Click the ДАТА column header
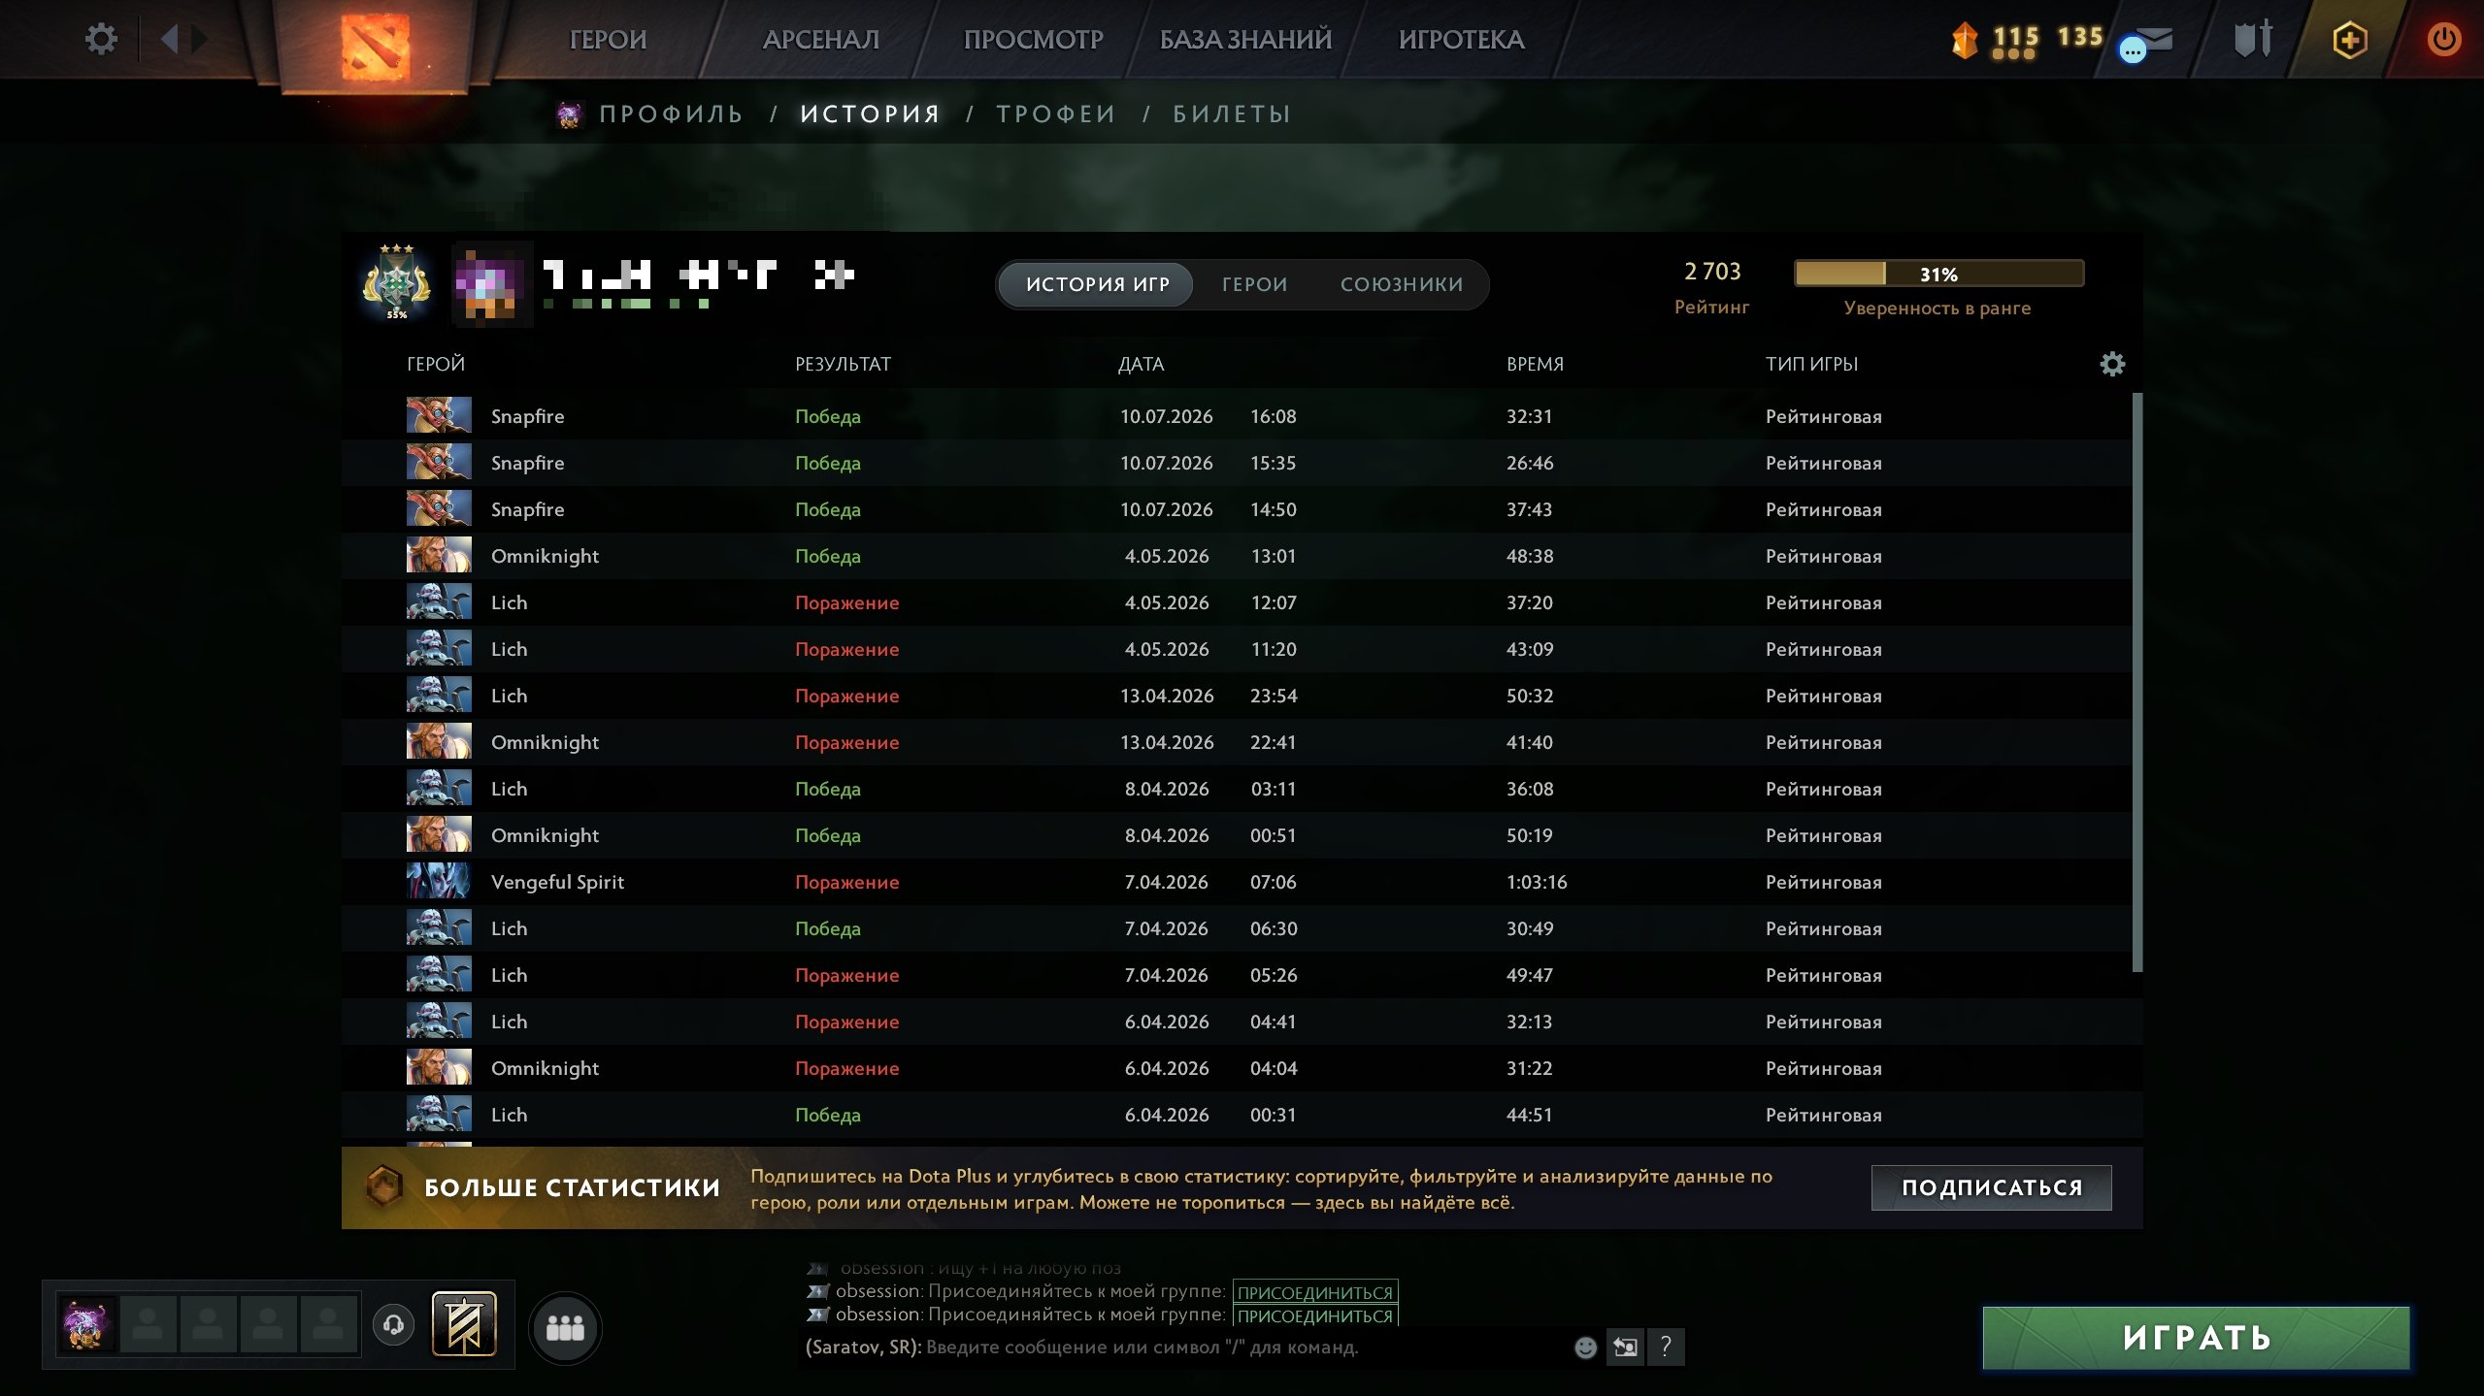 [x=1141, y=364]
